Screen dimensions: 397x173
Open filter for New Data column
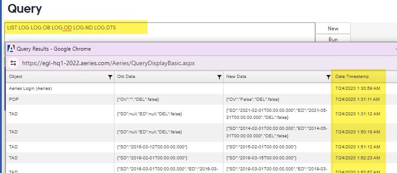coord(329,77)
